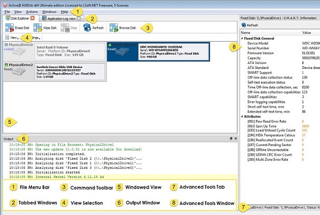
Task: Click the Refresh button in S.M.A.R.T. panel
Action: [x=250, y=25]
